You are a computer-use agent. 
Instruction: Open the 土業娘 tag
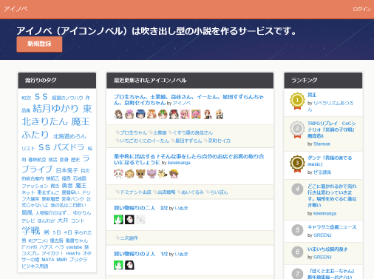coord(157,132)
